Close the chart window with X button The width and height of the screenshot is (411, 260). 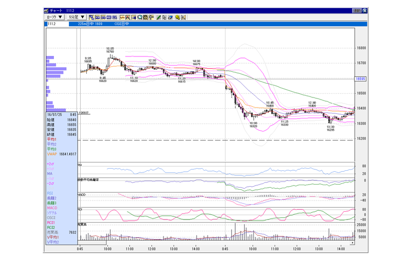pyautogui.click(x=364, y=11)
